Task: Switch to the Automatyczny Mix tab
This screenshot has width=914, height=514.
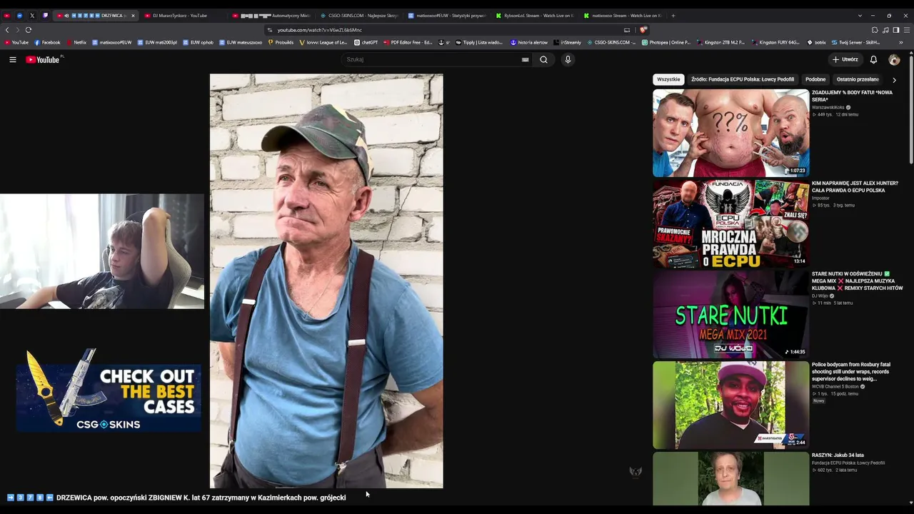Action: (272, 16)
